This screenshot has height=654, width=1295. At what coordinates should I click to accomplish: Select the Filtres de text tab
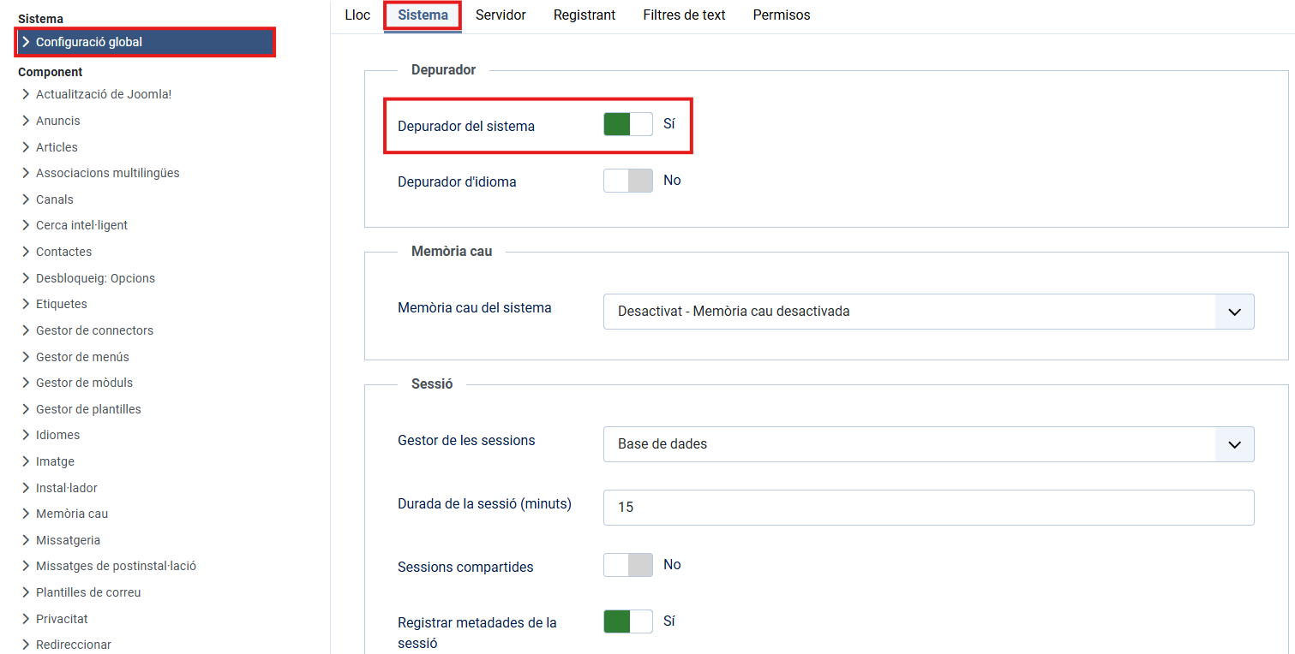pos(684,15)
